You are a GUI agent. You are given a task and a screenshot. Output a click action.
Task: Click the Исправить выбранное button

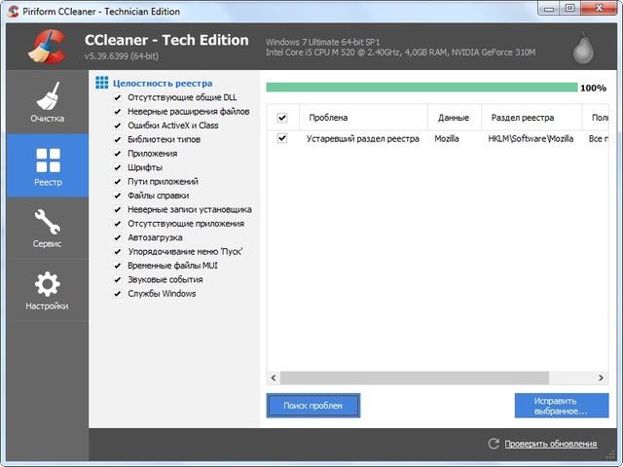[561, 406]
